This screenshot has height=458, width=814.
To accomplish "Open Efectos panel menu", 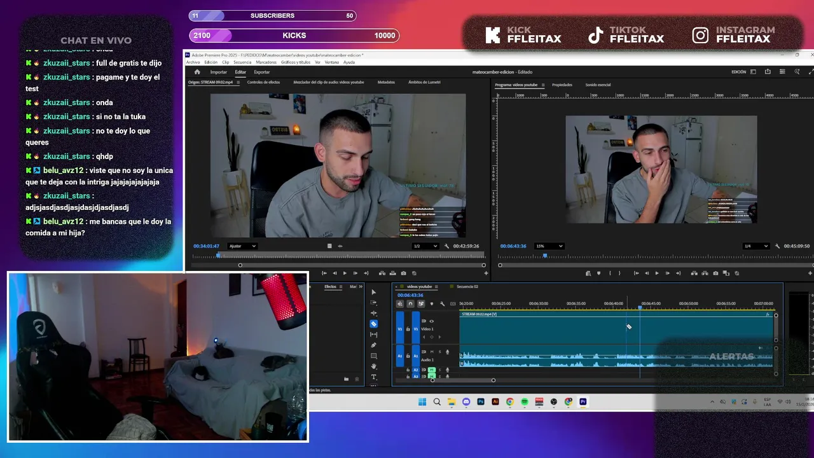I will click(x=341, y=287).
